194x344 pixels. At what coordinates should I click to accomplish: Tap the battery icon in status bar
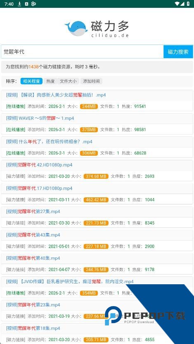[188, 4]
